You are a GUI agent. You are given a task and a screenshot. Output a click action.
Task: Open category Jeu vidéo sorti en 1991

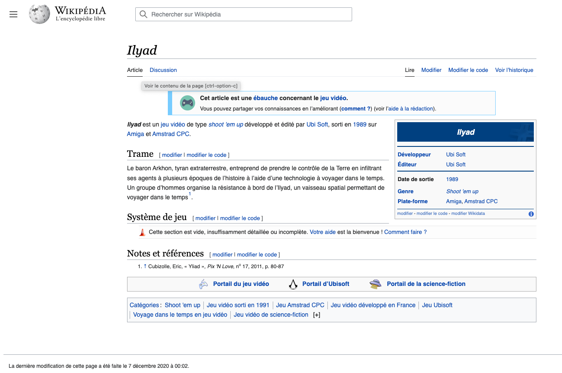(x=238, y=305)
